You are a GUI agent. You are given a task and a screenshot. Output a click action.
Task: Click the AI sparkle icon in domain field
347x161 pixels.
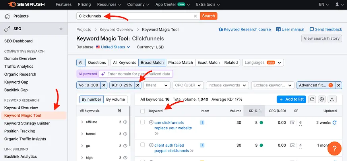click(x=103, y=74)
